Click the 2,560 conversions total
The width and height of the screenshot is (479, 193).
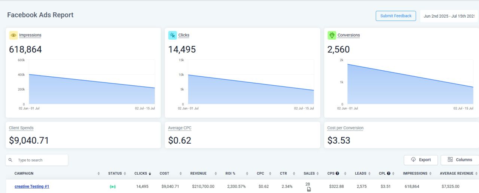coord(339,49)
